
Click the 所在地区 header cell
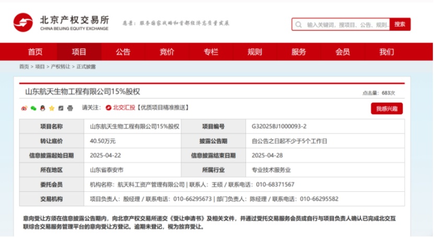pos(52,170)
